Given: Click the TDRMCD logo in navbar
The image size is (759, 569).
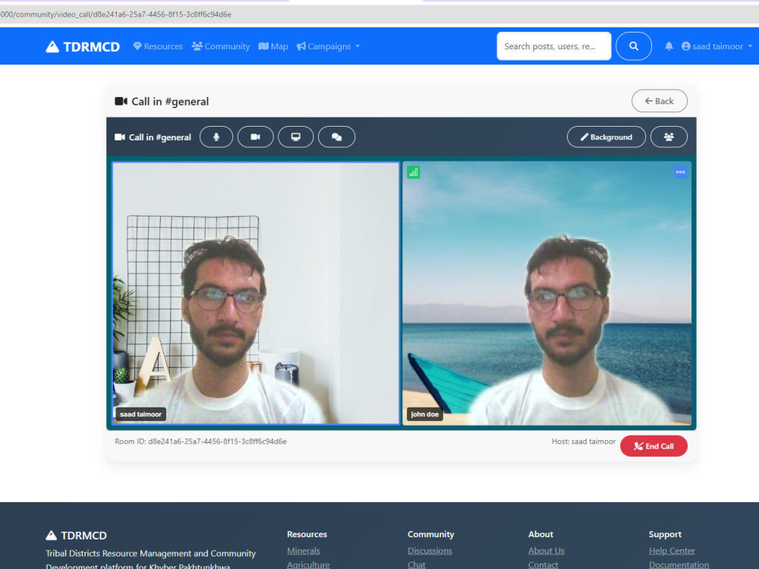Looking at the screenshot, I should pyautogui.click(x=83, y=46).
